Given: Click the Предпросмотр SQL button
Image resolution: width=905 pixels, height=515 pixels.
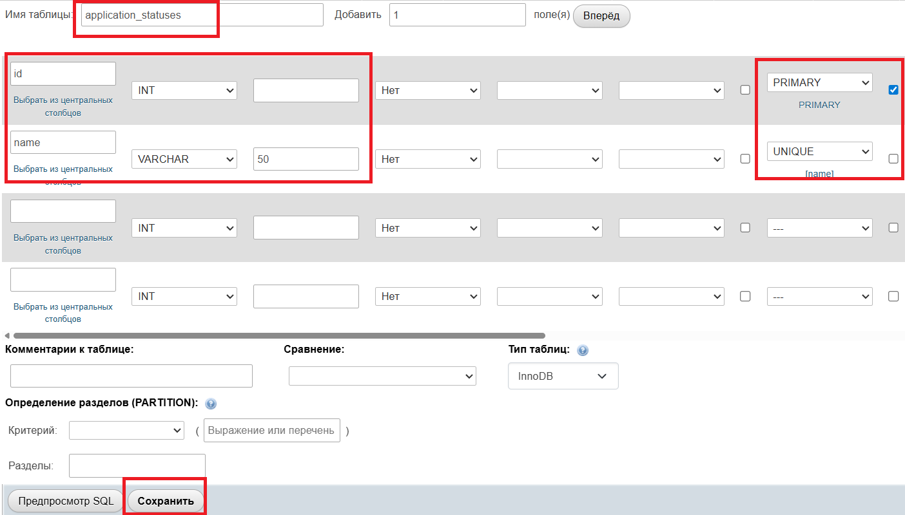Looking at the screenshot, I should coord(66,501).
